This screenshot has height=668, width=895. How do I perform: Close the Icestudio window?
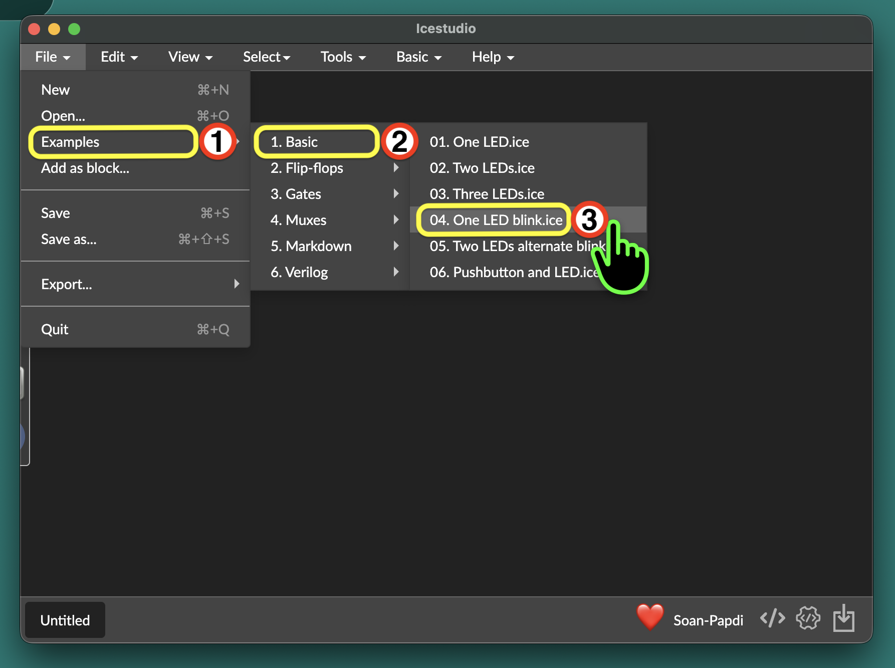34,29
